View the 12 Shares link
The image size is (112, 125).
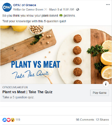(x=102, y=120)
